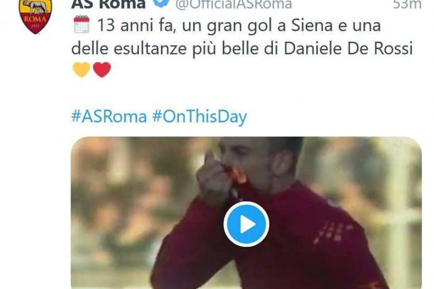Open the AS Roma crest avatar
The image size is (434, 289).
tap(35, 16)
